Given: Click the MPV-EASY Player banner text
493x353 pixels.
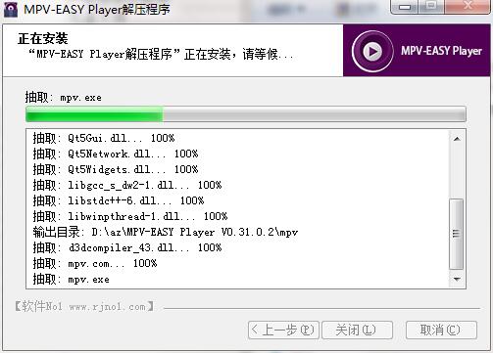Looking at the screenshot, I should (x=441, y=51).
